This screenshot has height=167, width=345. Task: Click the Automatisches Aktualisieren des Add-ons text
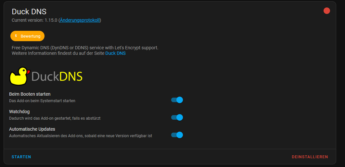(x=81, y=136)
